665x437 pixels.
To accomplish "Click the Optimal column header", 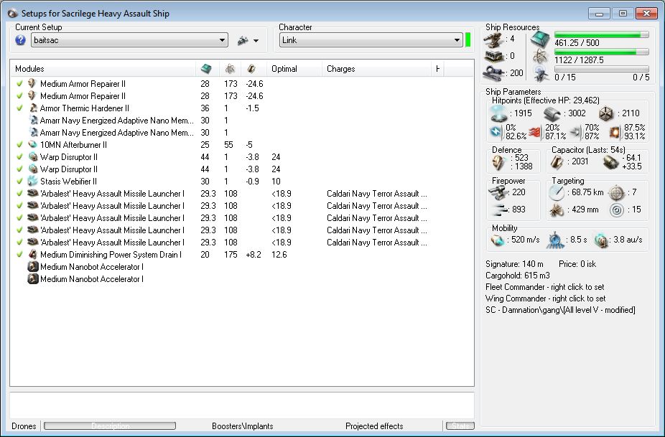I will (294, 69).
